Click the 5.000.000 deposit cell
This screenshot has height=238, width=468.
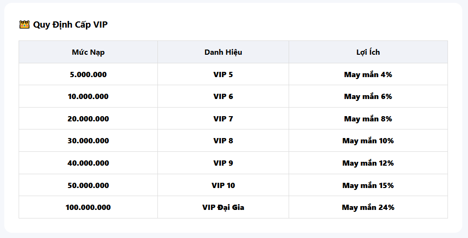pos(88,75)
